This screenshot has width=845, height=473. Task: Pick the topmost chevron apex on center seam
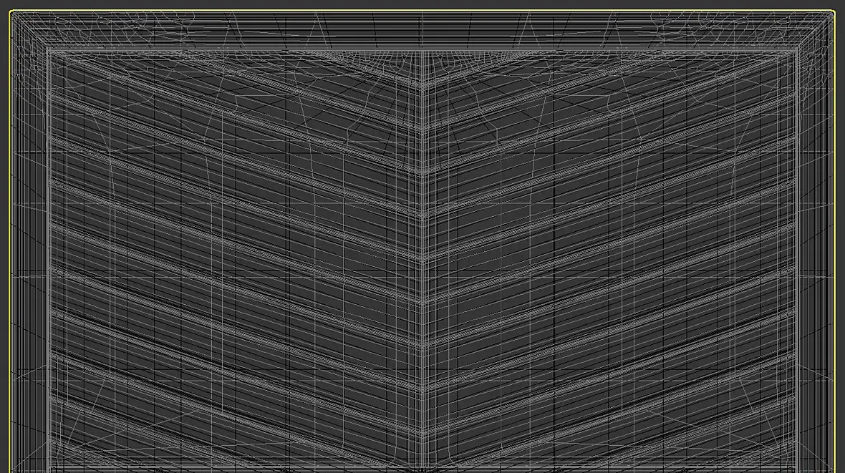[422, 87]
